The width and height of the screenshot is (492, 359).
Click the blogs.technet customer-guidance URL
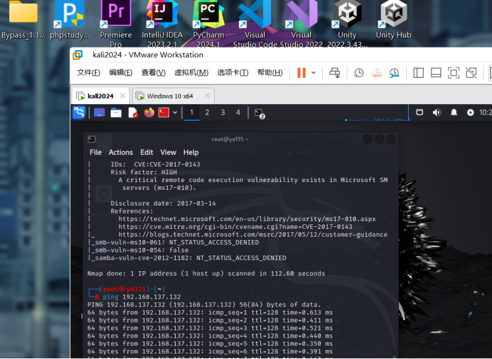click(253, 235)
